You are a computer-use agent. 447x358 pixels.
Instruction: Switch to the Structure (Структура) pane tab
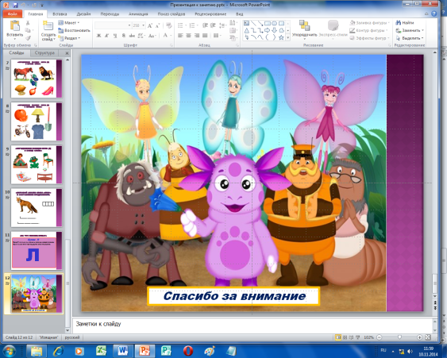pyautogui.click(x=44, y=52)
